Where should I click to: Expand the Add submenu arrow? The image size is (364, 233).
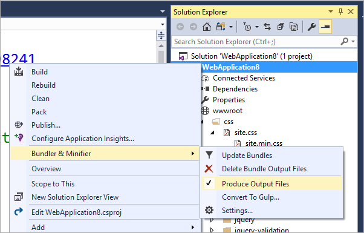coord(193,227)
